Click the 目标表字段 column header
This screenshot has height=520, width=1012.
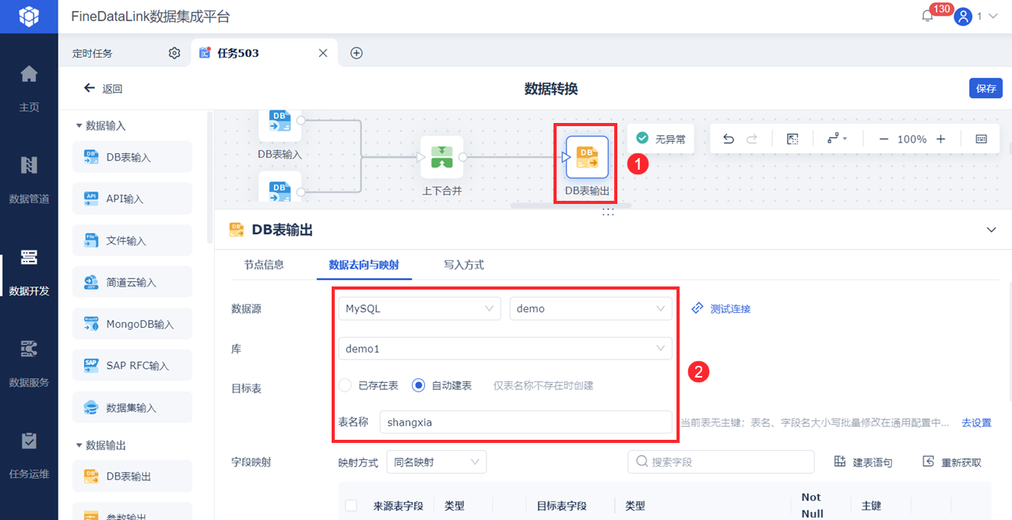561,505
